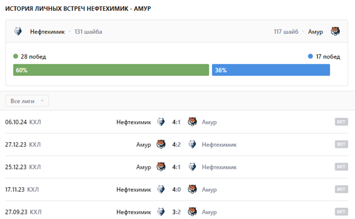The image size is (355, 219).
Task: Click BET button for 27.12.23 match
Action: [x=341, y=144]
